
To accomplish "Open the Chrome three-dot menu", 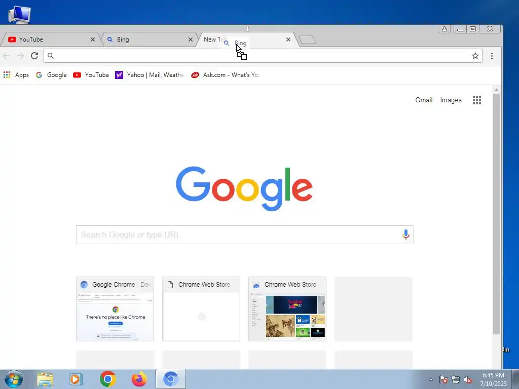I will (492, 56).
